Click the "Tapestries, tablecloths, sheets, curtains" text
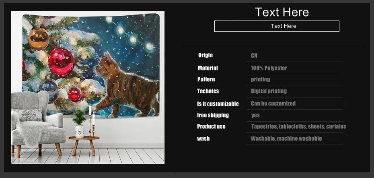Screen dimensions: 374x178 [299, 126]
